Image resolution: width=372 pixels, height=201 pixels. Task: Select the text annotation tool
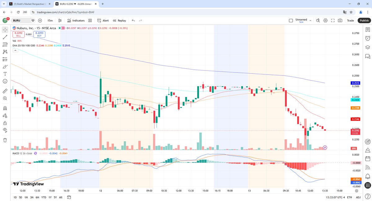(5, 74)
